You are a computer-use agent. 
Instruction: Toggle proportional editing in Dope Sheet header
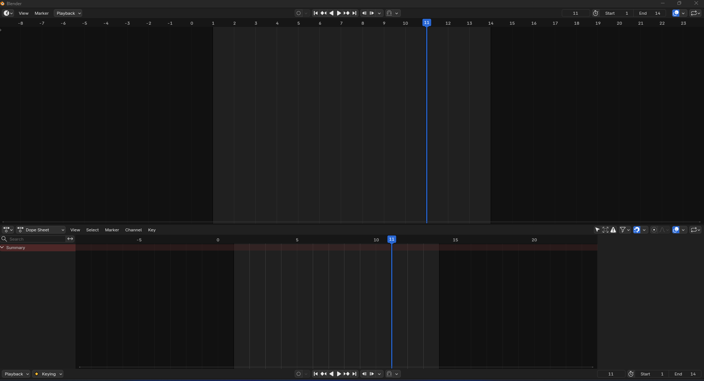click(654, 230)
